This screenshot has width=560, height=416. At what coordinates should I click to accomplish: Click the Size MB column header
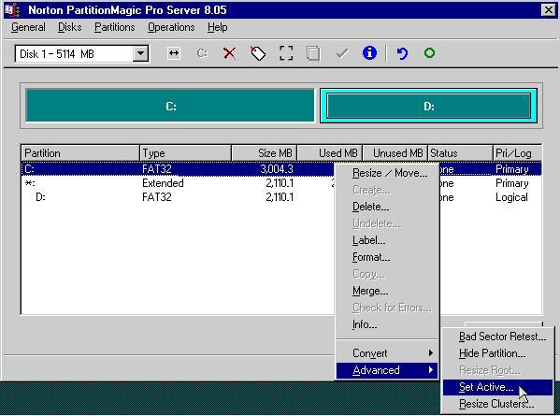265,153
